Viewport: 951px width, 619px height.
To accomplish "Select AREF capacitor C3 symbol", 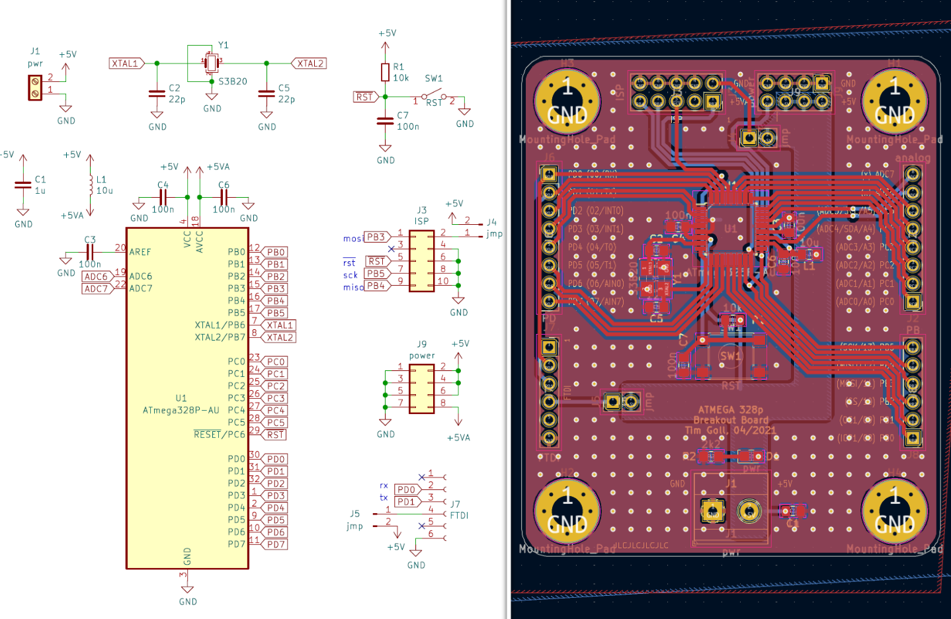I will click(90, 251).
